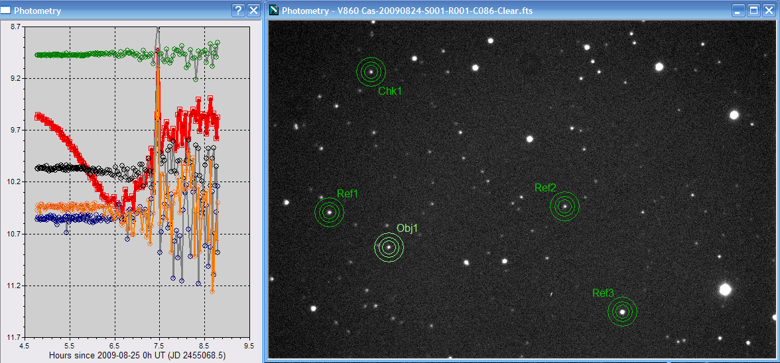Open the Photometry plot window system icon

[7, 11]
